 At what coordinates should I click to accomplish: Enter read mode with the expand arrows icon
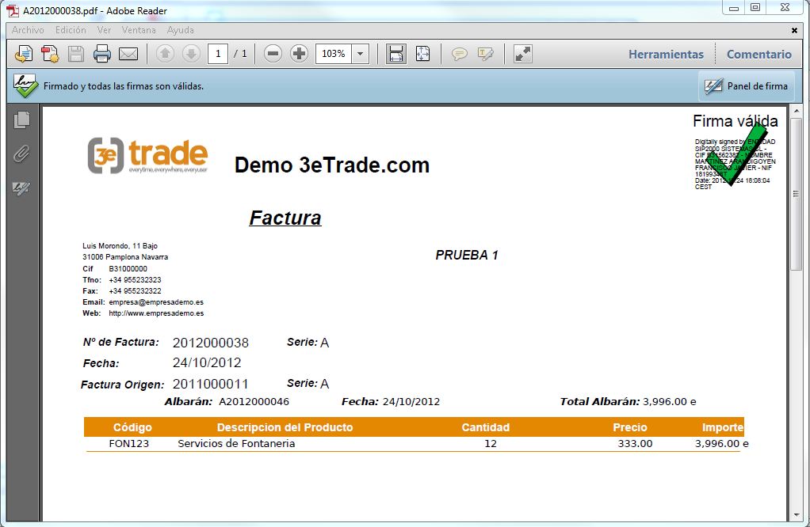click(523, 54)
